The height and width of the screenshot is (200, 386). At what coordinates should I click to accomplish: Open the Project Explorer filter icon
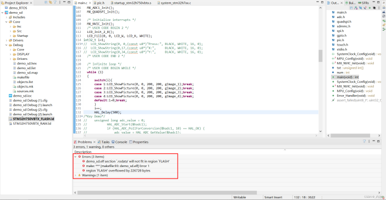click(x=55, y=2)
